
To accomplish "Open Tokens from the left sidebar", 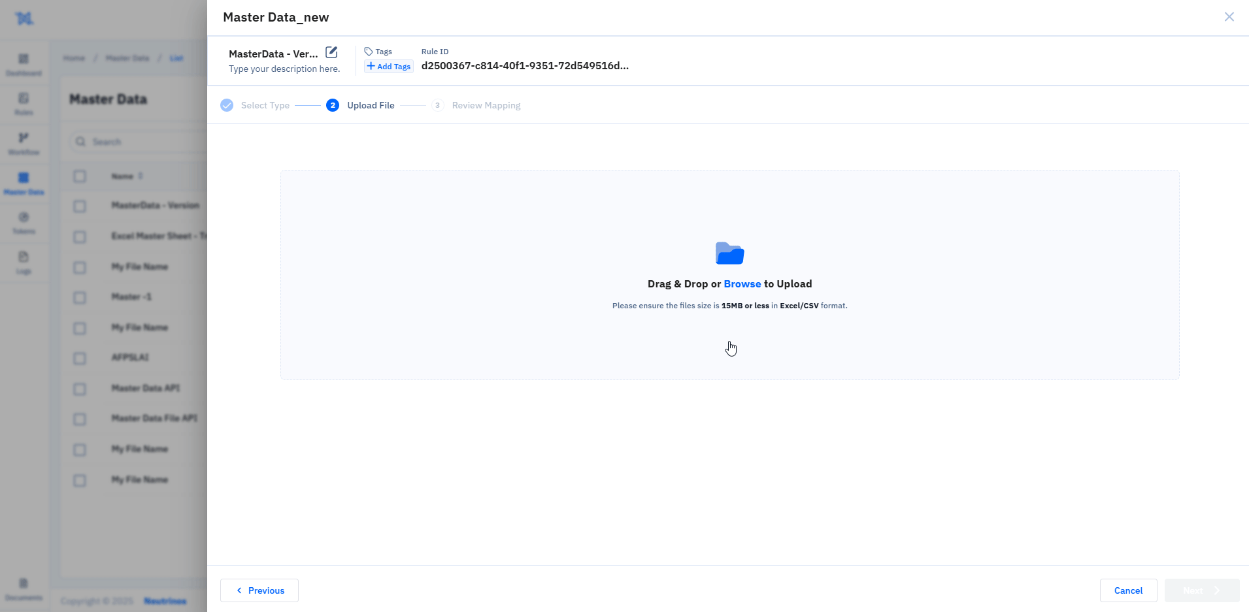I will 24,223.
